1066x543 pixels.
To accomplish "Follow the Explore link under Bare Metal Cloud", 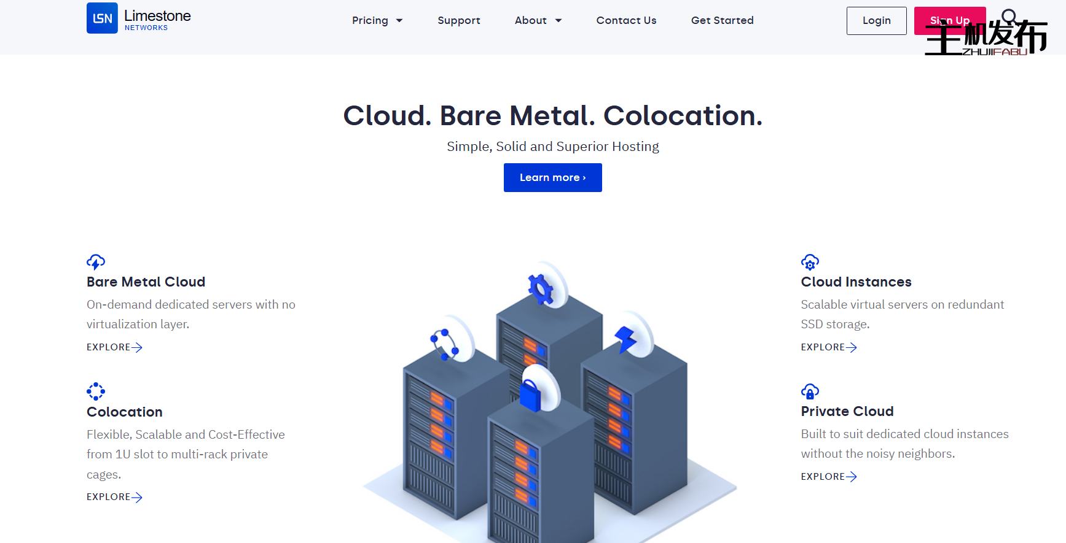I will (x=114, y=347).
